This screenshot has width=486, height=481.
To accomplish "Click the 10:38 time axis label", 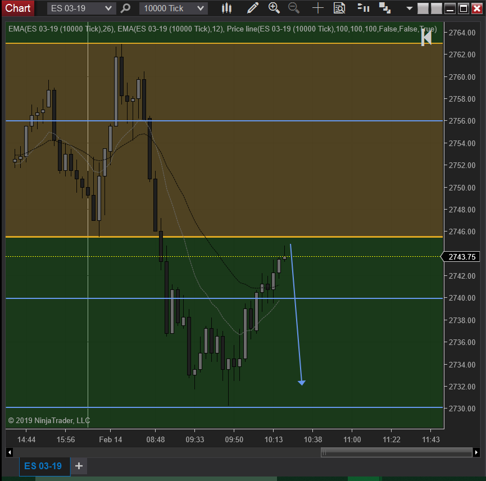I will click(x=313, y=439).
